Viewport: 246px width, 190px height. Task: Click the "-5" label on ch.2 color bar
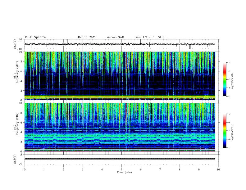click(x=229, y=131)
